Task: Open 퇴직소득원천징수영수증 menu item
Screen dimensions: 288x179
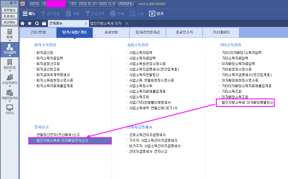Action: (55, 80)
